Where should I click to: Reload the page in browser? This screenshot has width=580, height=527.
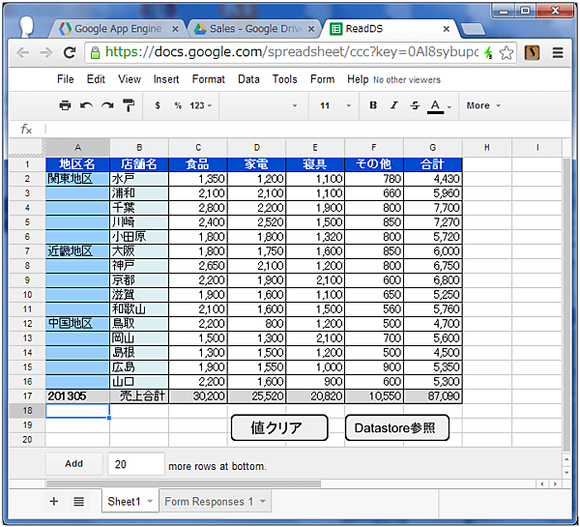70,52
